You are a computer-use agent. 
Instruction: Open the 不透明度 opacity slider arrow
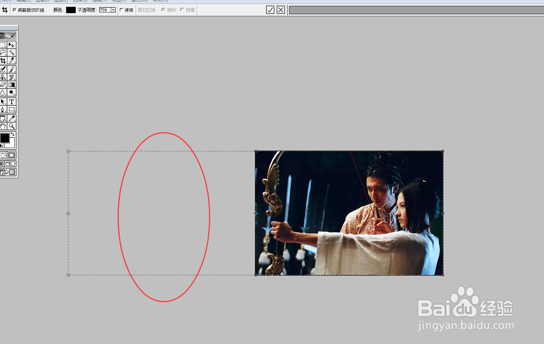pos(113,10)
